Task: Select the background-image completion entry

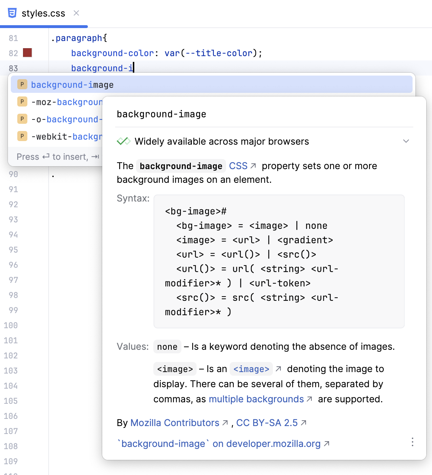Action: click(x=72, y=84)
